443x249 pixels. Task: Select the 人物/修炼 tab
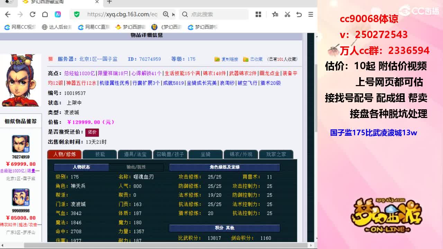(x=64, y=154)
